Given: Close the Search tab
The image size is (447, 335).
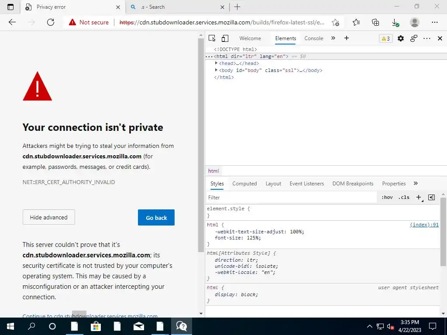Looking at the screenshot, I should click(x=222, y=7).
